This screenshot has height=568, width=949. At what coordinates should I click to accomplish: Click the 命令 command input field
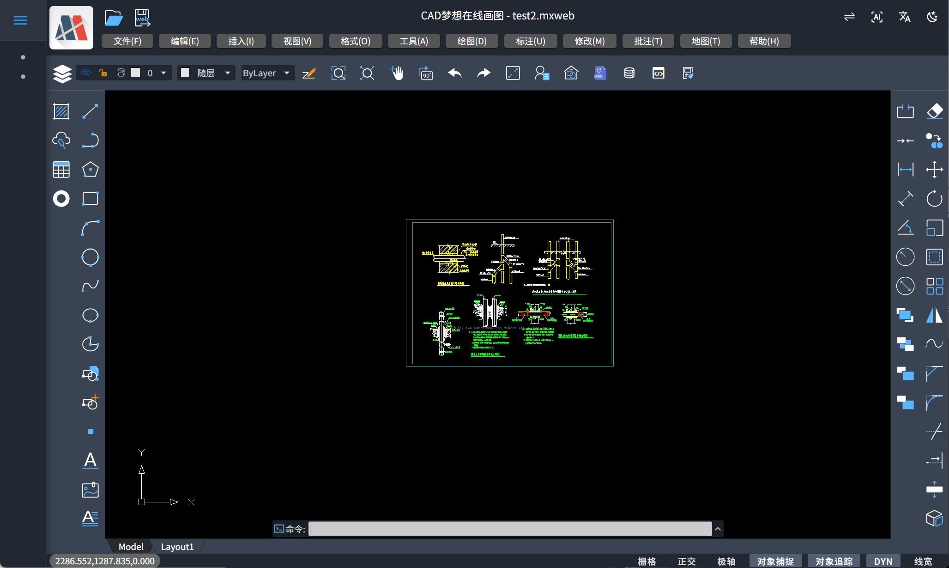(510, 529)
